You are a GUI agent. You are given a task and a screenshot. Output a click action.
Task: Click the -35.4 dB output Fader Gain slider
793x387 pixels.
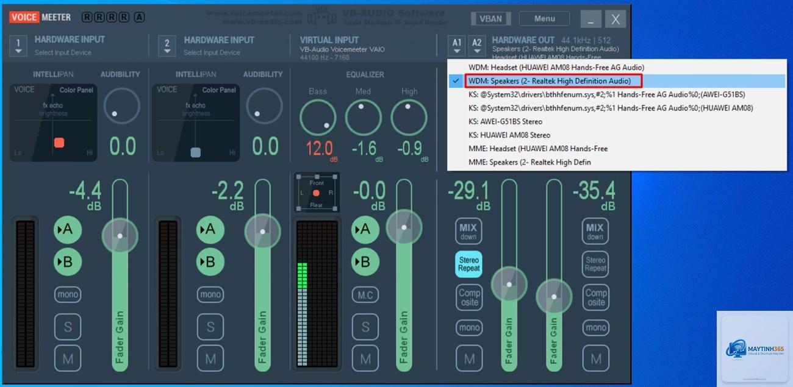[x=554, y=274]
